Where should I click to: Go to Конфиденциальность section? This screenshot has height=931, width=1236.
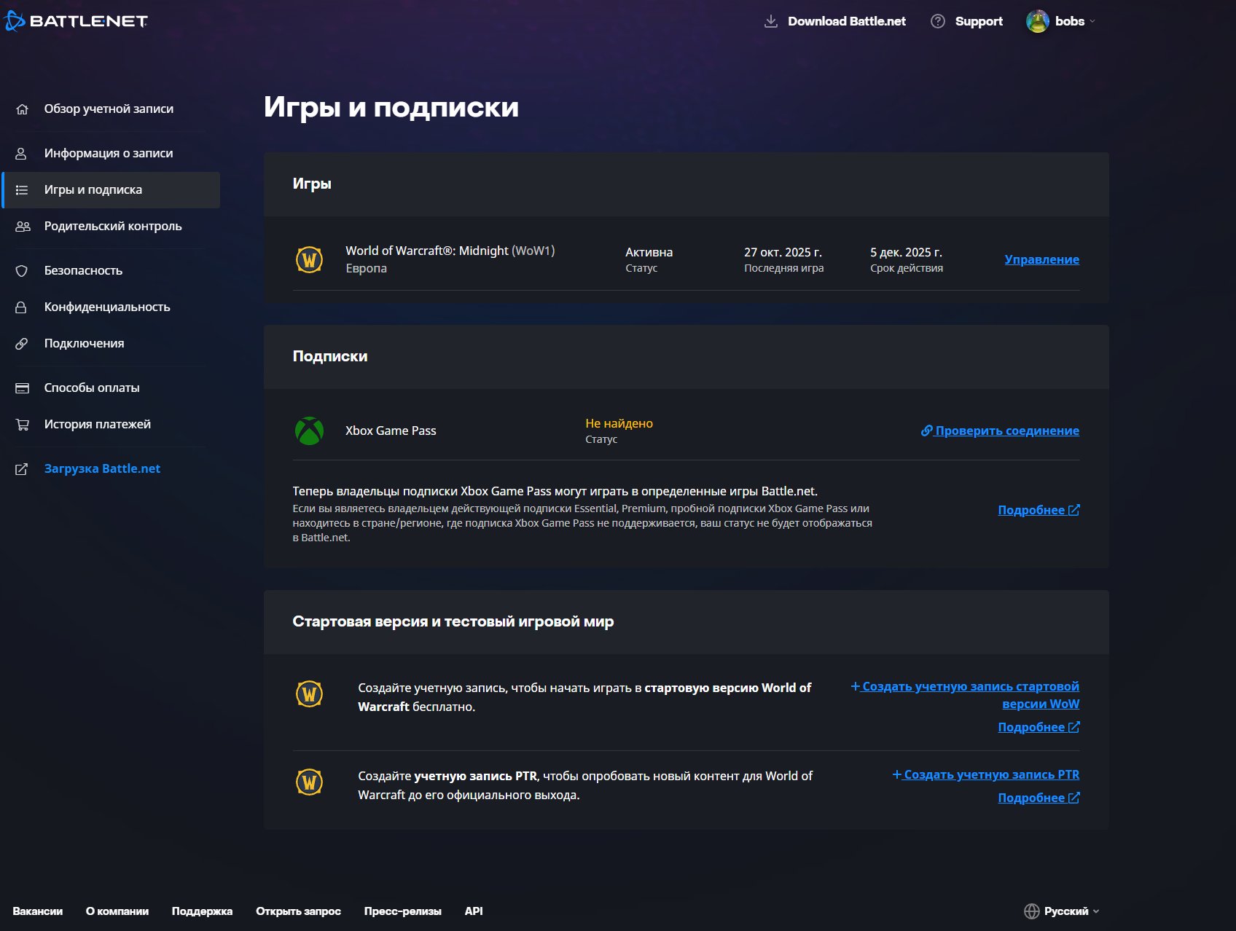[107, 307]
